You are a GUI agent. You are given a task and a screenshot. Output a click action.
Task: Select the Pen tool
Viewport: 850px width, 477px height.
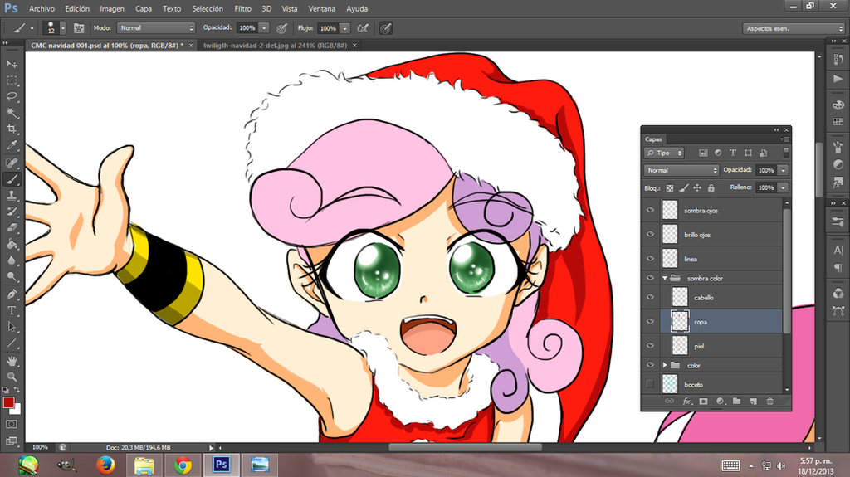point(12,294)
